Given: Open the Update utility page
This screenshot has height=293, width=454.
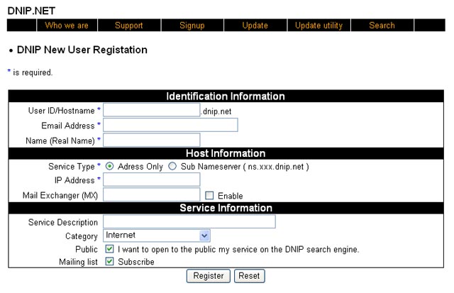Looking at the screenshot, I should point(319,26).
